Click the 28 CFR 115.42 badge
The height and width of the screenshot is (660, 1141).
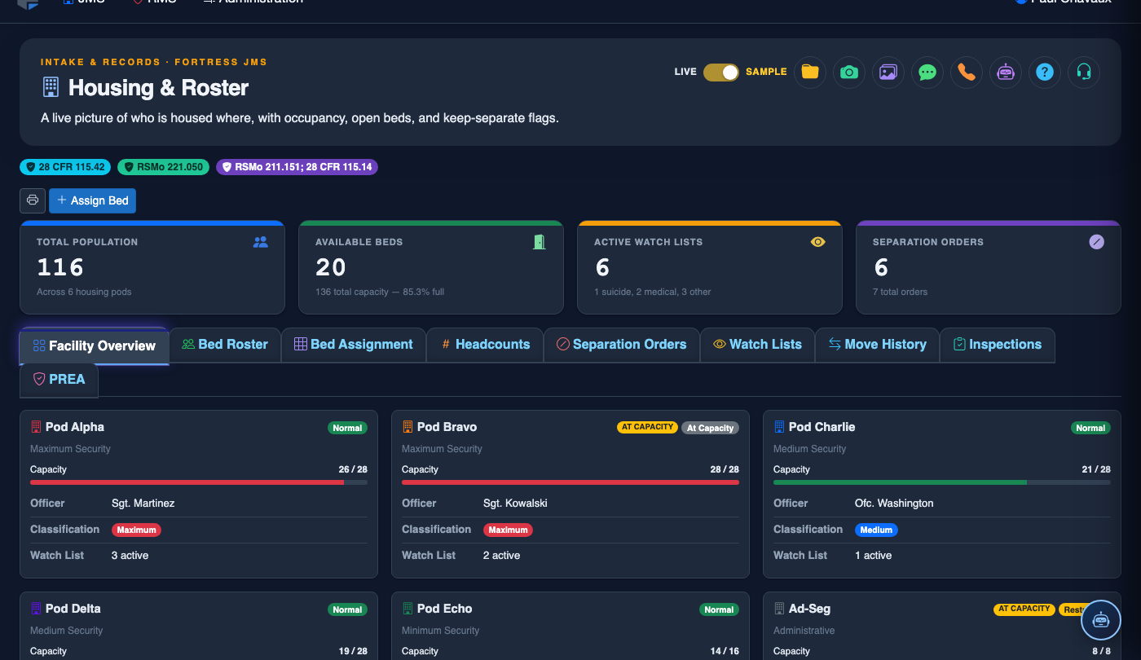[x=66, y=167]
